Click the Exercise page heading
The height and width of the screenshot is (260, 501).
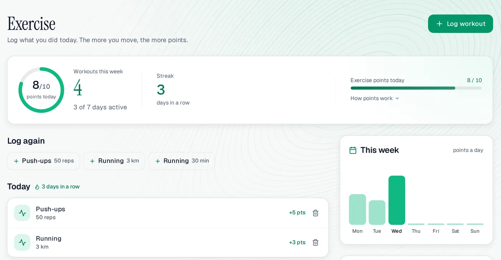[x=31, y=24]
